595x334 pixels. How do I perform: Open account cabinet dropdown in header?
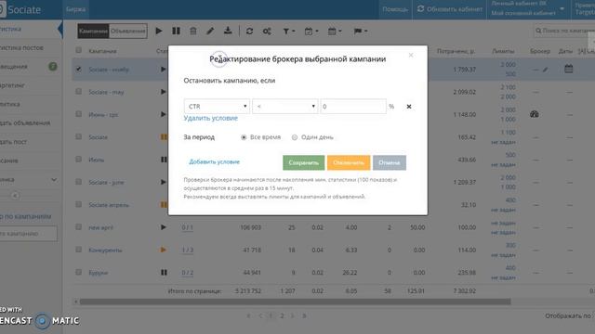[x=528, y=8]
